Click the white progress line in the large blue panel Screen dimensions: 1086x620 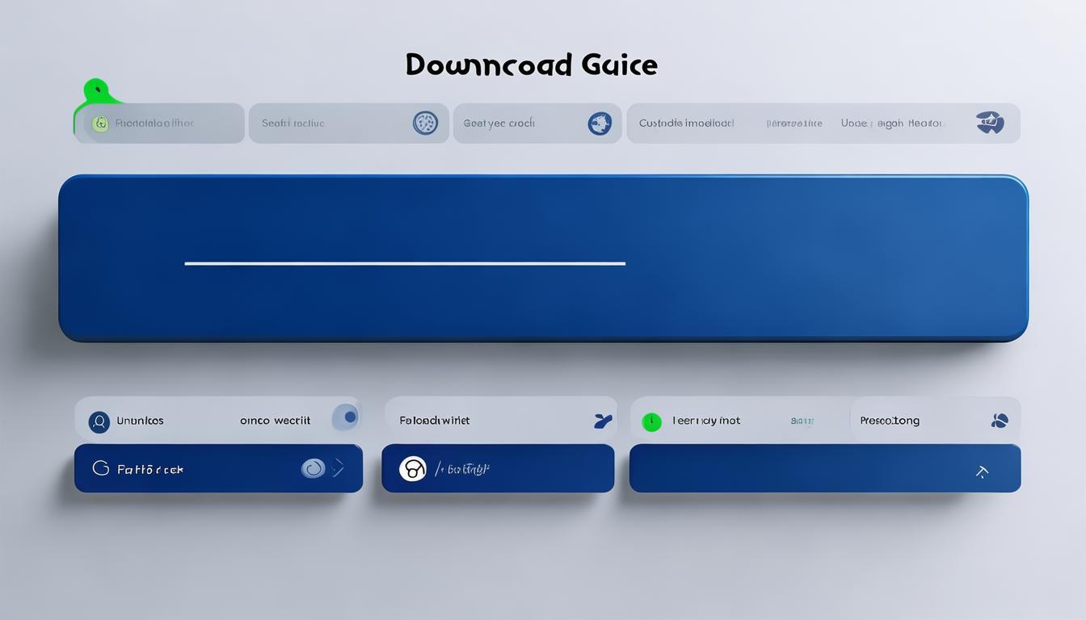pyautogui.click(x=404, y=263)
